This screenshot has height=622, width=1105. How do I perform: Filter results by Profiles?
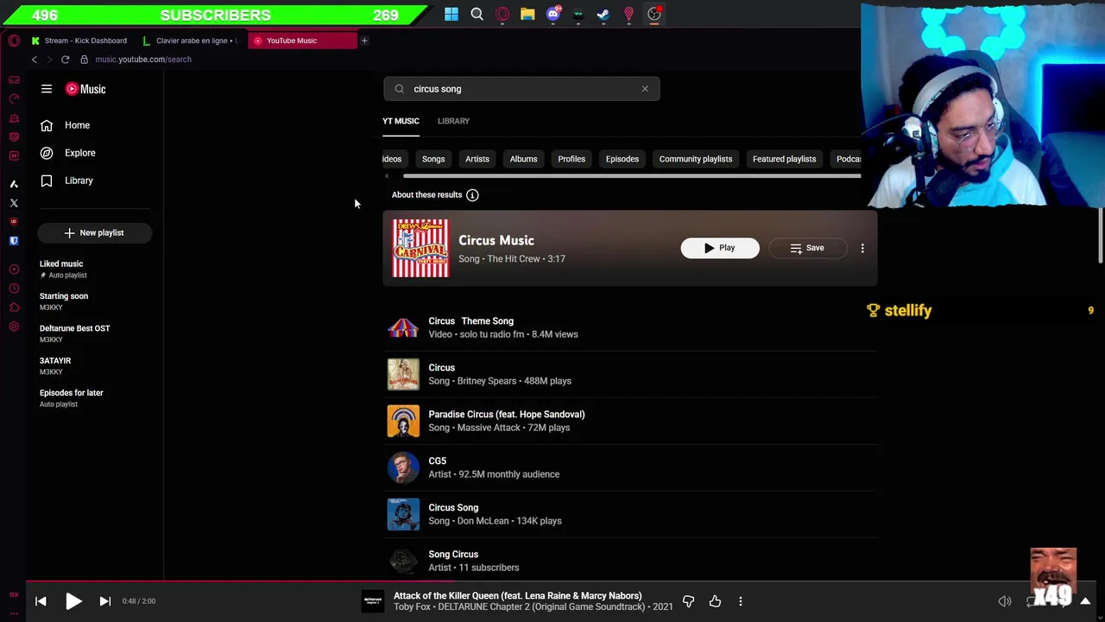(x=571, y=159)
